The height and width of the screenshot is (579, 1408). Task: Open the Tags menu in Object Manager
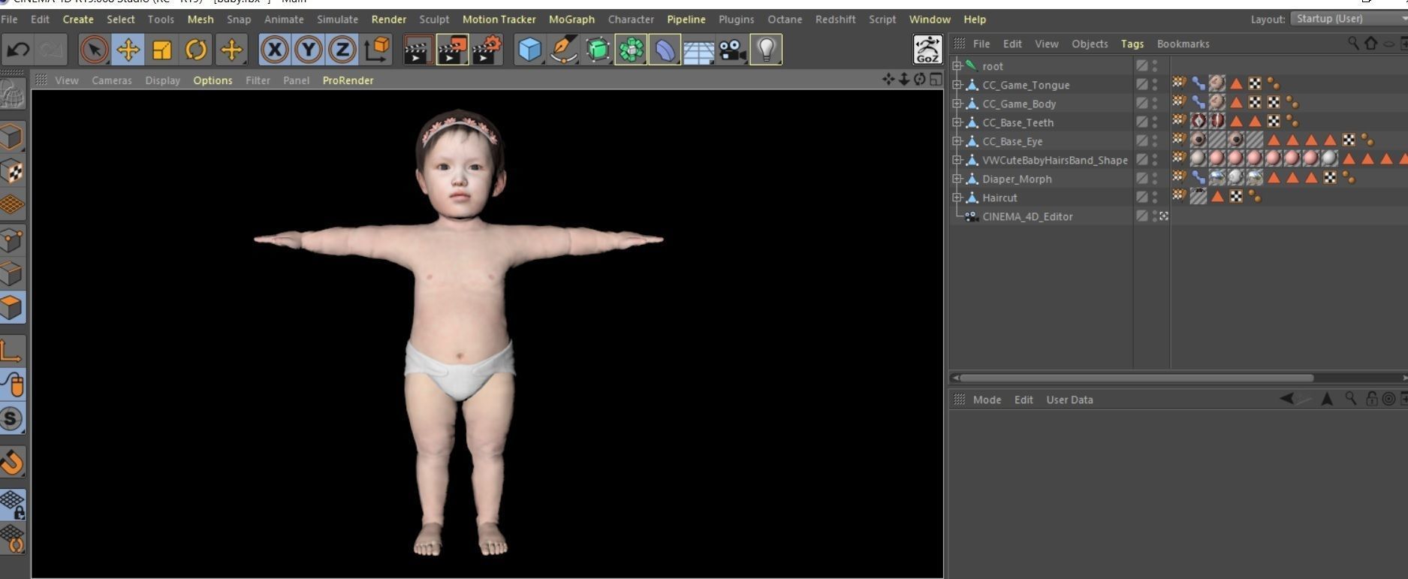pyautogui.click(x=1132, y=44)
